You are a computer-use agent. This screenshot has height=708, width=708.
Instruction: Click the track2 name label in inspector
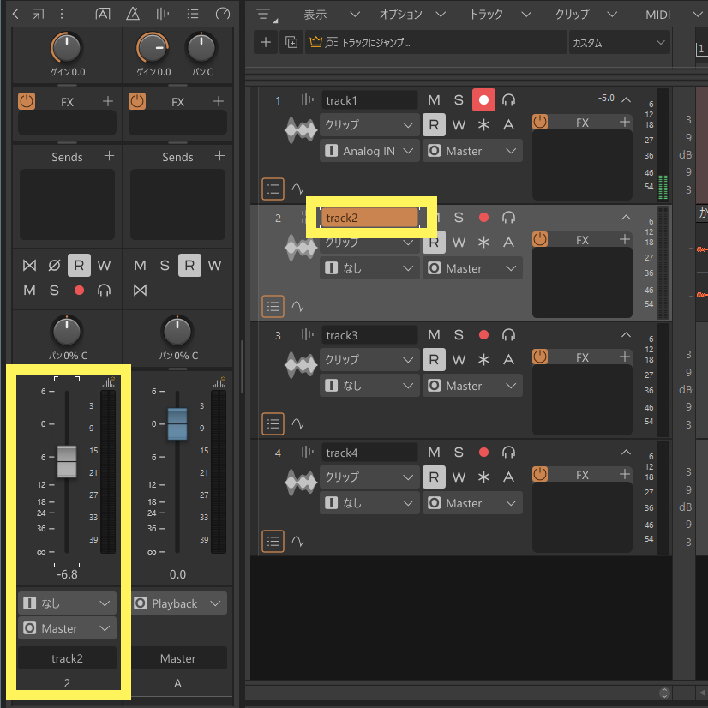(67, 658)
